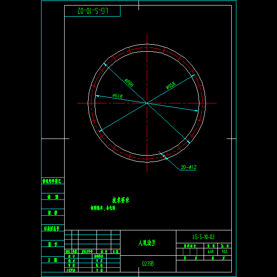Click the rotated LG-S-10-02 label at top
Screen dimensions: 277x277
92,11
